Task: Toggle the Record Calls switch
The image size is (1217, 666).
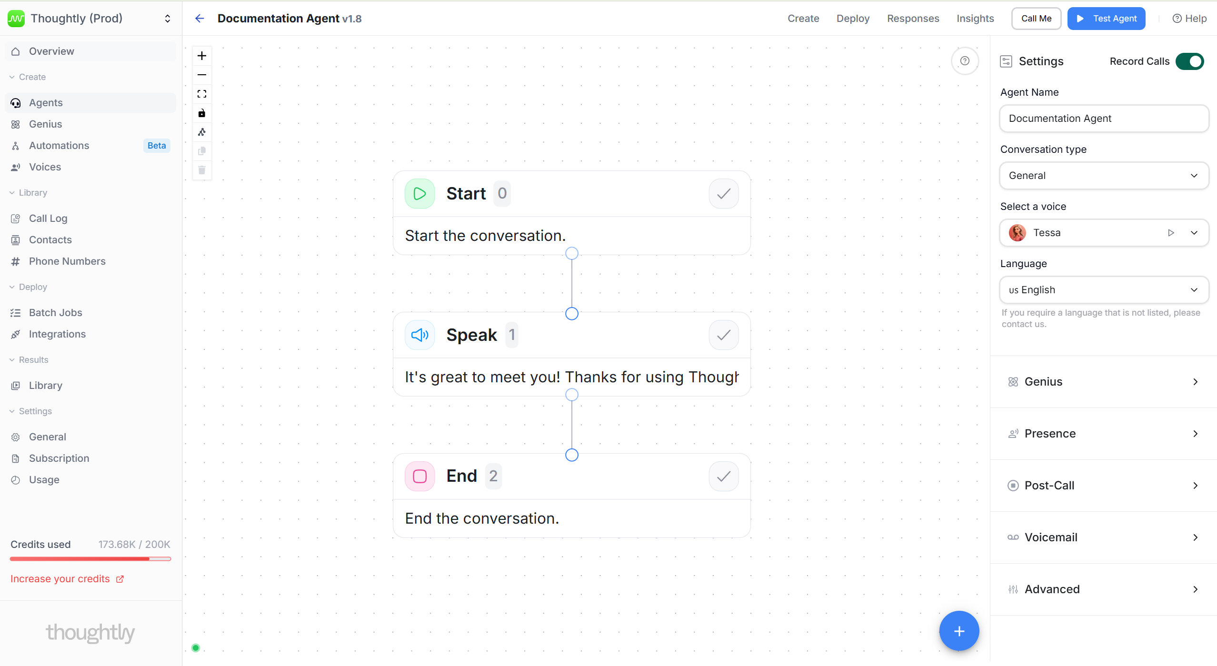Action: [x=1189, y=61]
